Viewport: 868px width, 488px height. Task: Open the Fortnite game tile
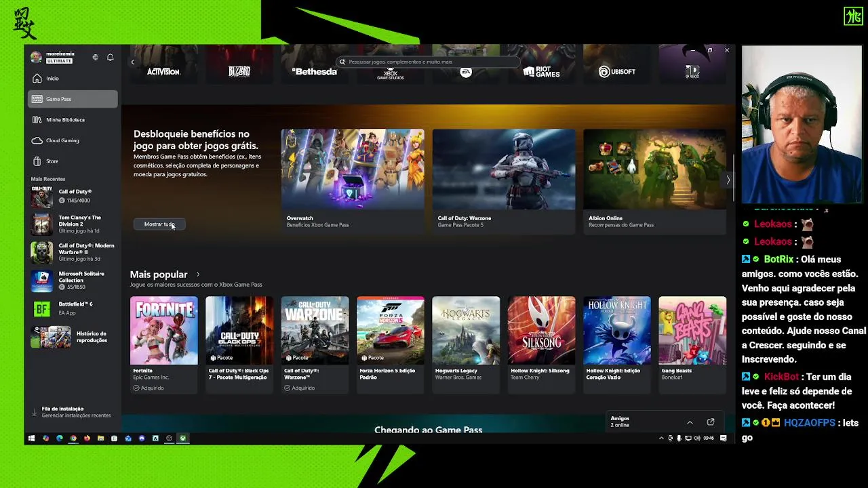click(x=164, y=344)
